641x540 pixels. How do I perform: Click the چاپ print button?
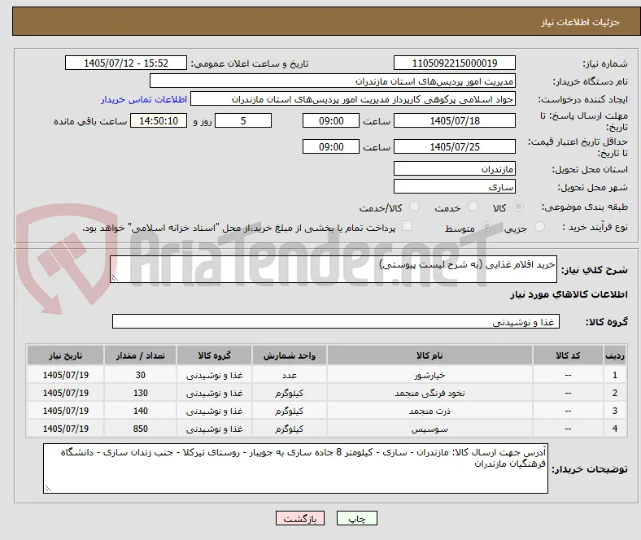357,518
